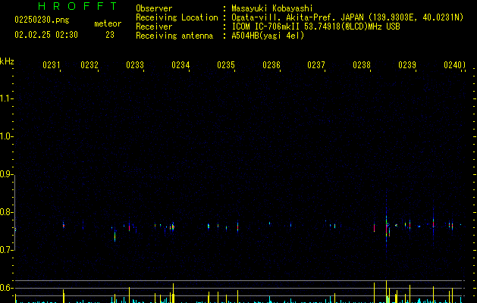Click the green echo dipping below 0.75 near 0232

[115, 236]
